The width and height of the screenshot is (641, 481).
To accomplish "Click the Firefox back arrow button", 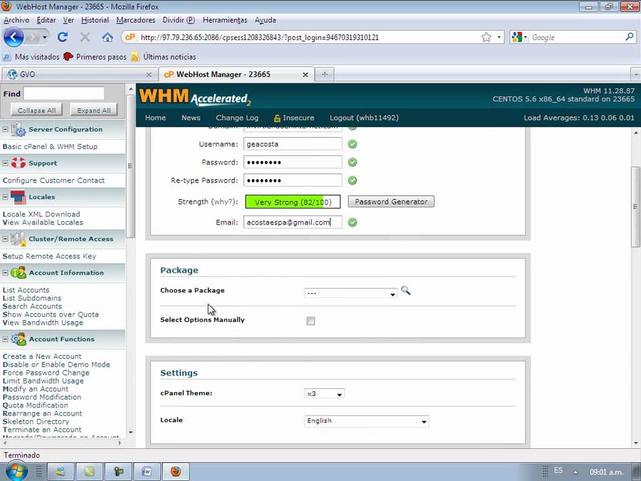I will pos(13,37).
